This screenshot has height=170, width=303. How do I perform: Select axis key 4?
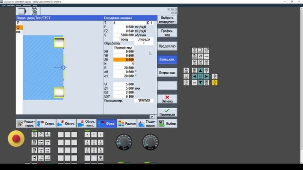(87, 142)
